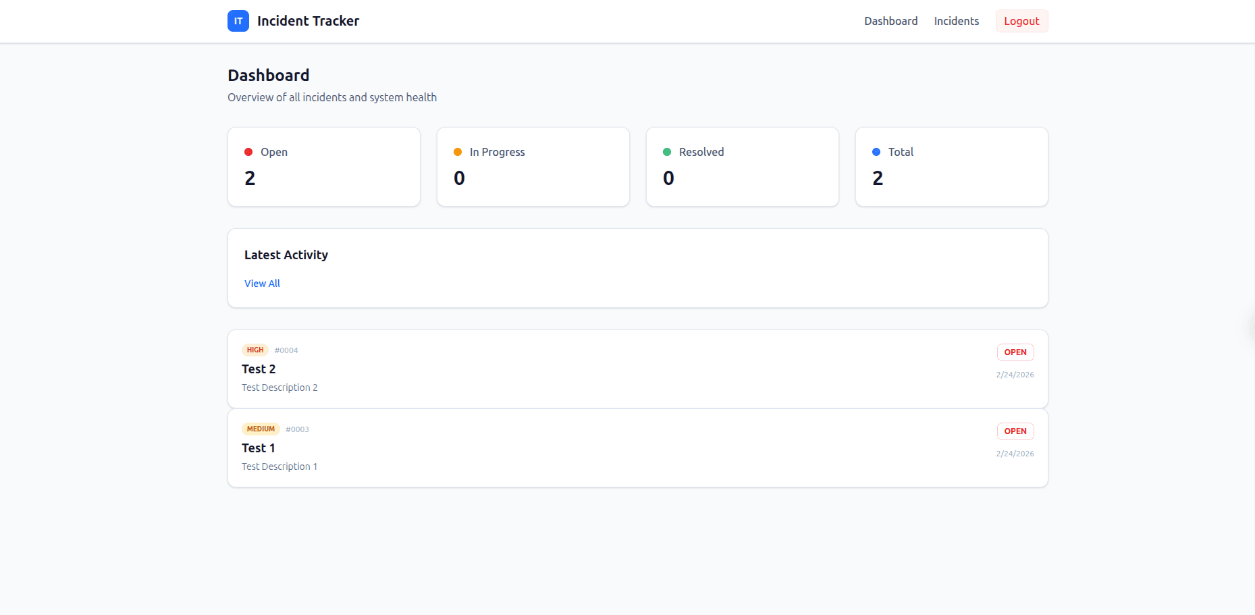Click the Latest Activity heading

tap(286, 255)
